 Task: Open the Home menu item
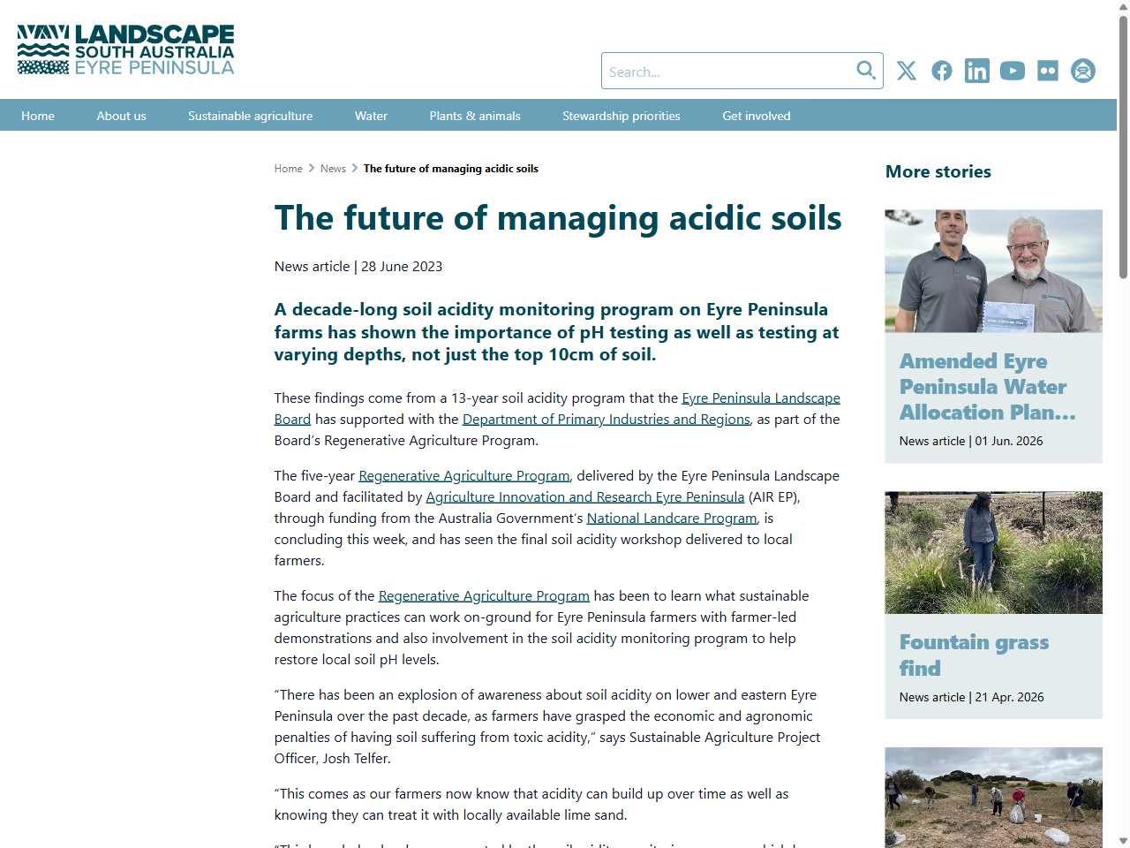pos(38,116)
